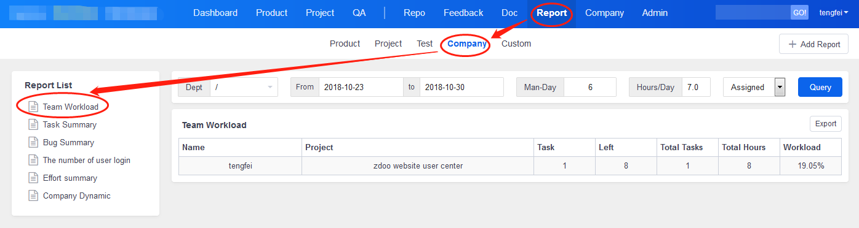Open the Dashboard menu
This screenshot has width=859, height=228.
(215, 13)
